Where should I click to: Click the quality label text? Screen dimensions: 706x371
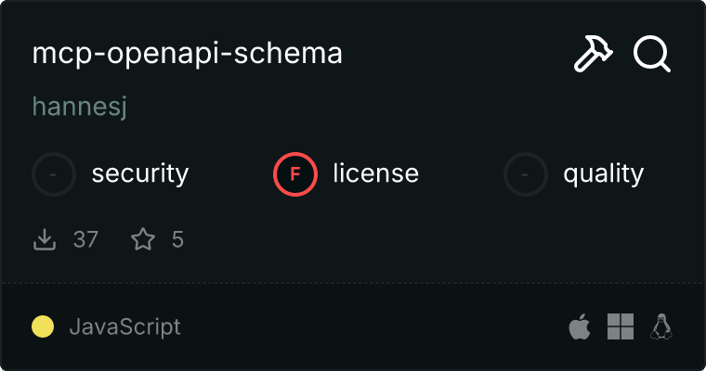tap(603, 173)
